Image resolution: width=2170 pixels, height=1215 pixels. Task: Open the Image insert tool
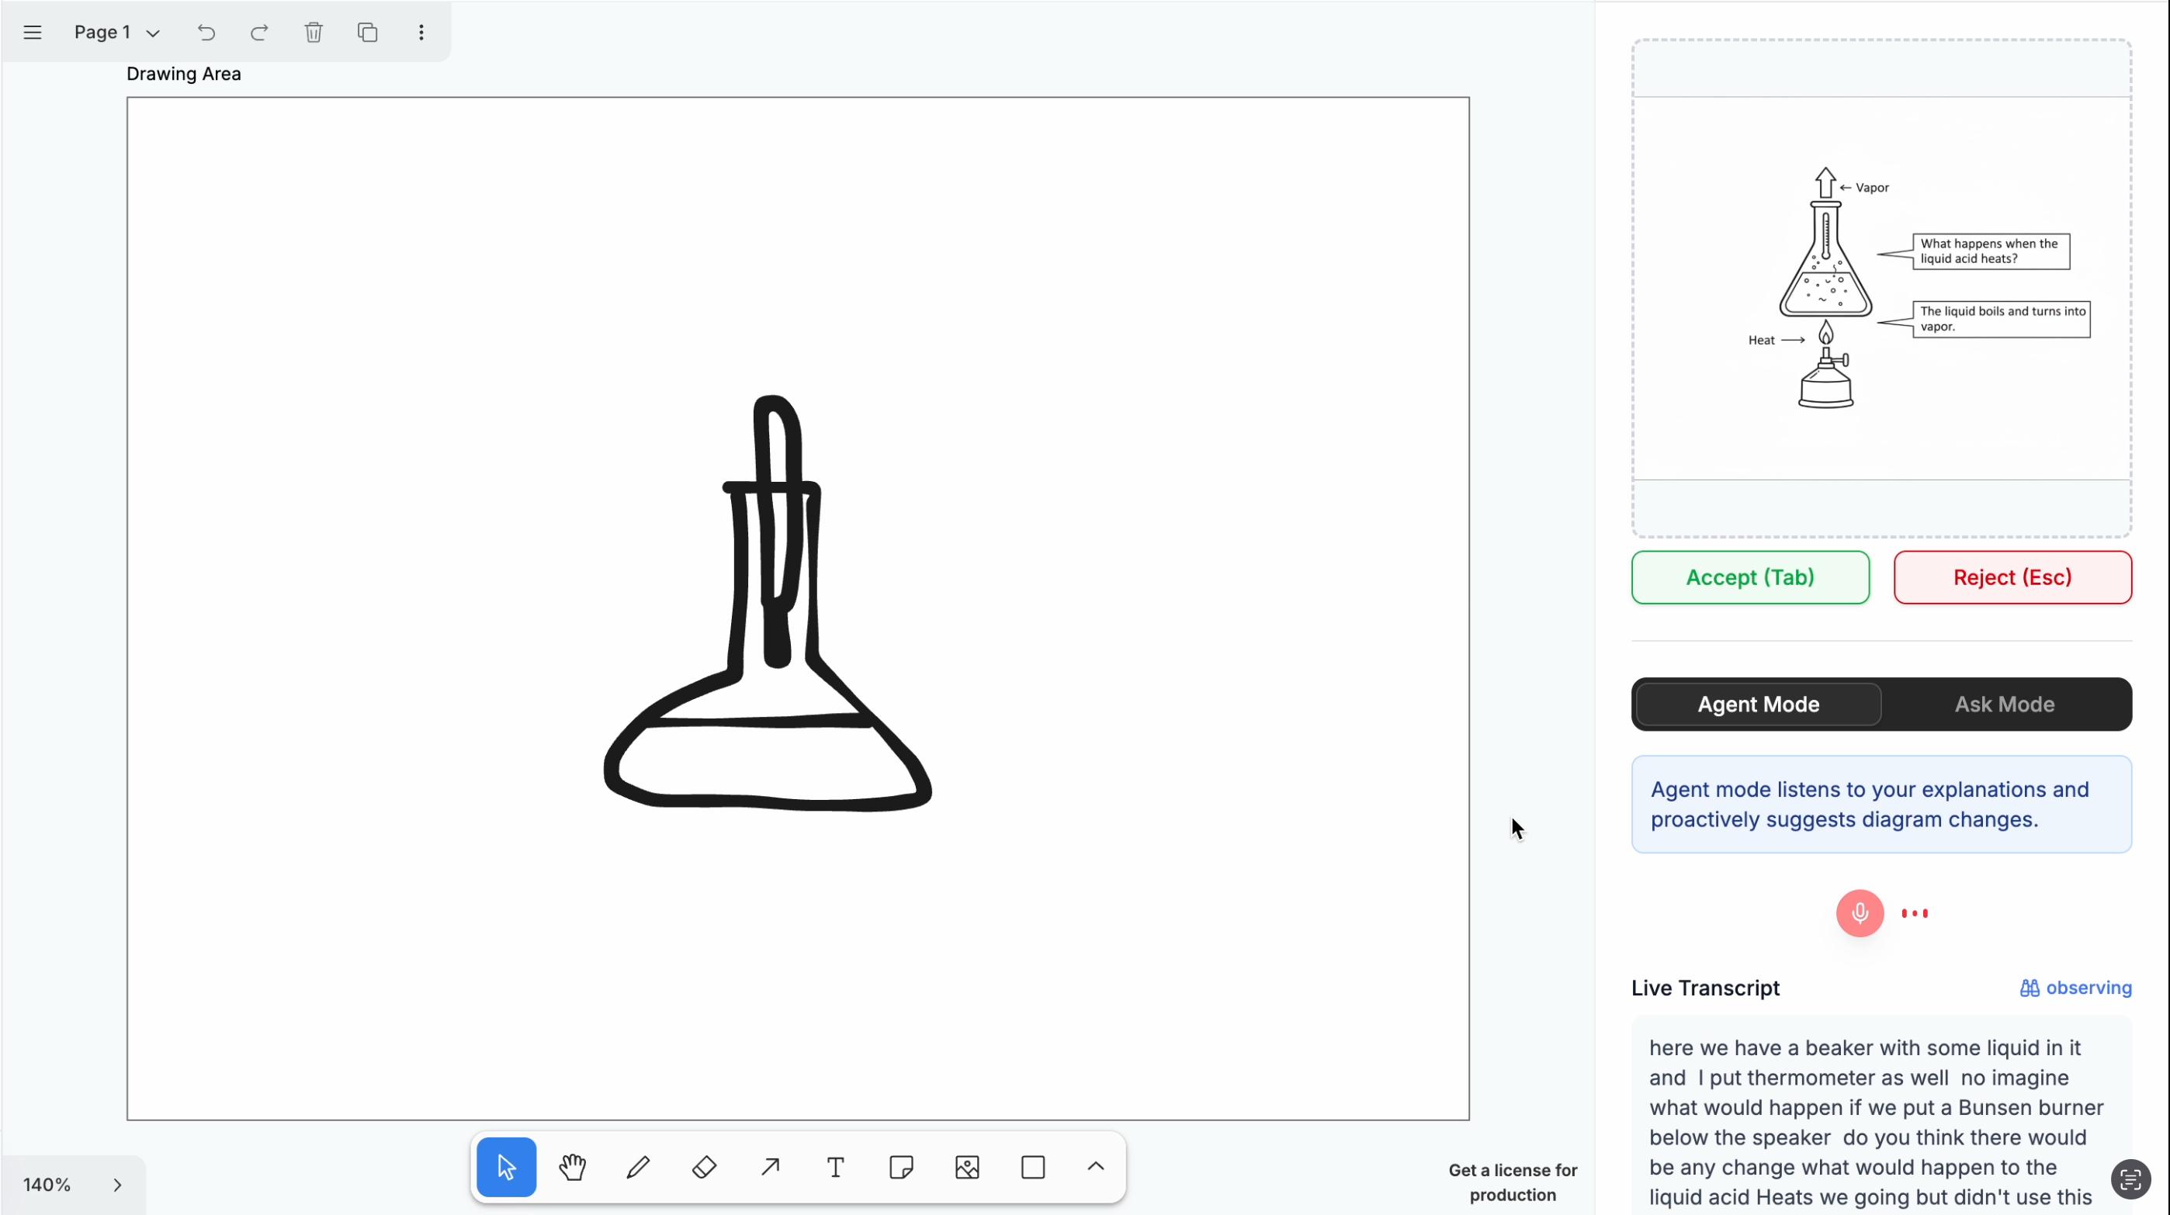967,1167
